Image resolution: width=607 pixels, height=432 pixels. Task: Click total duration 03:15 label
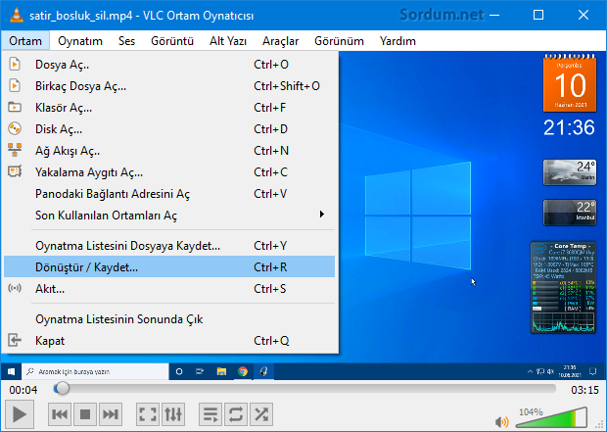click(x=584, y=390)
